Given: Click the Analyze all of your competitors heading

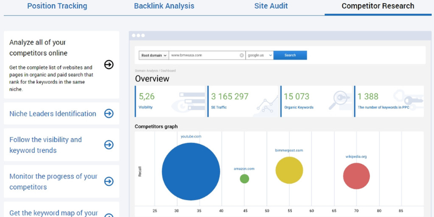Looking at the screenshot, I should point(39,48).
